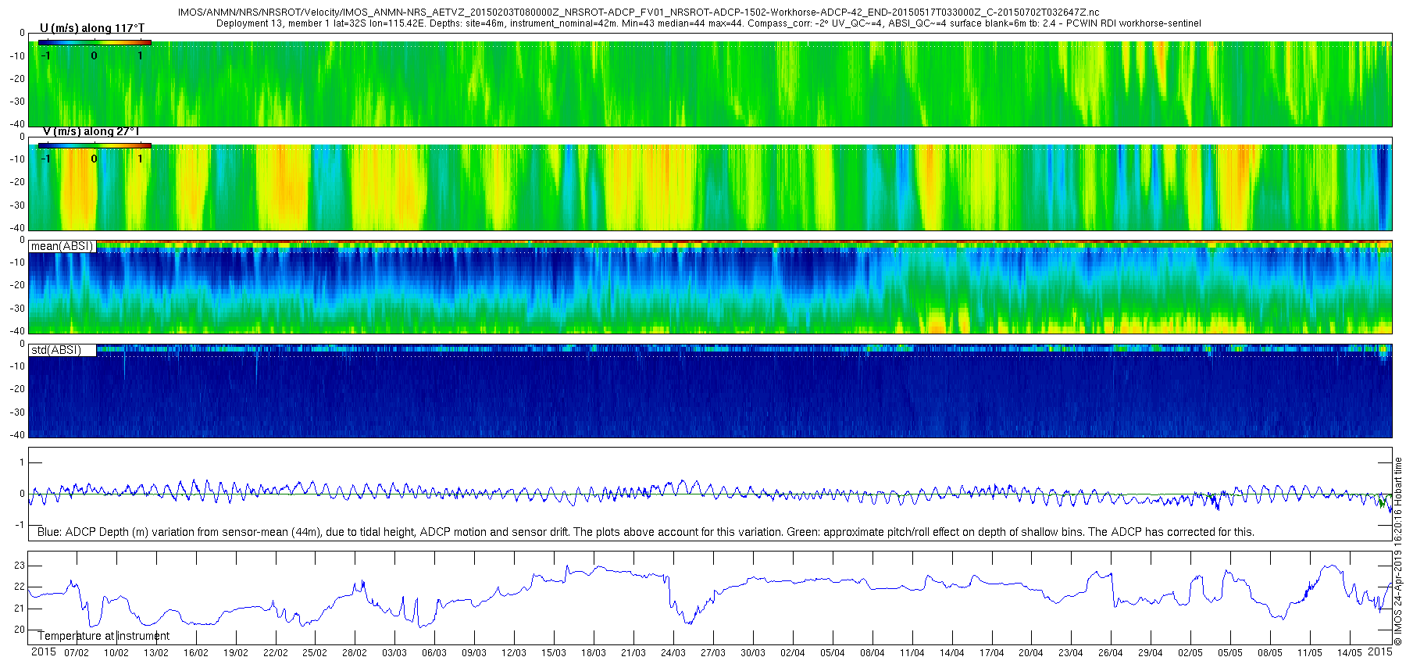
Task: Click the 1 tick on the depth variation axis
Action: [23, 462]
